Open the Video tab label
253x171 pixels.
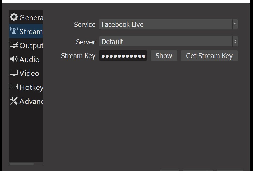(x=30, y=73)
